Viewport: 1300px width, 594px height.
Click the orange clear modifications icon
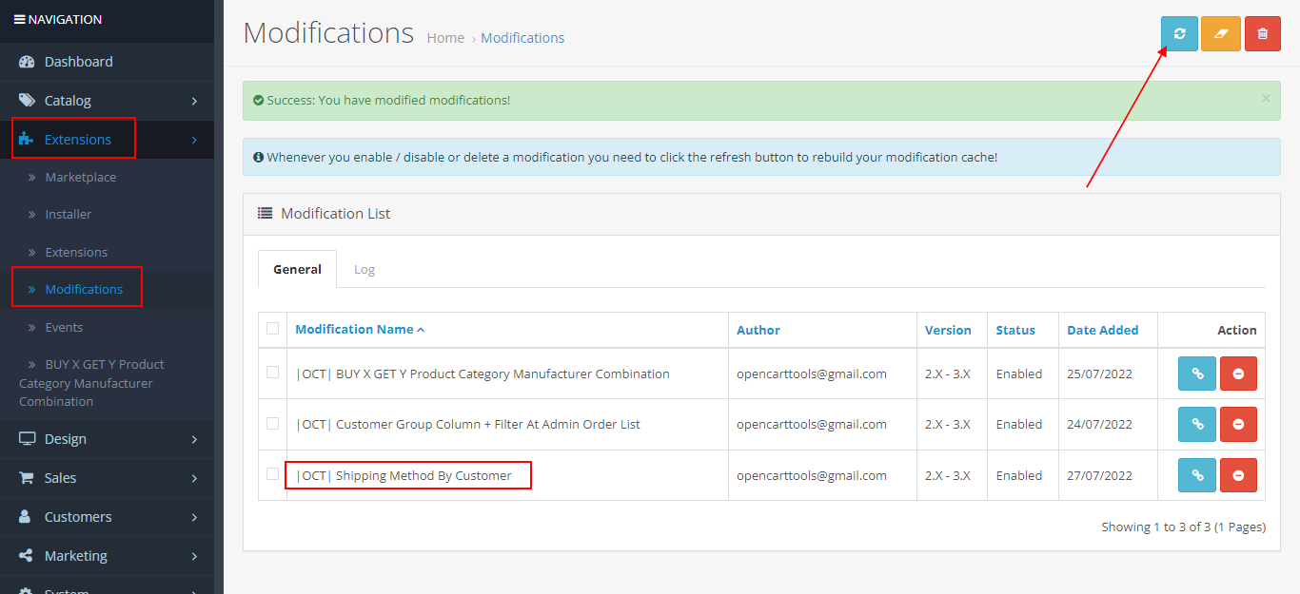click(1221, 33)
